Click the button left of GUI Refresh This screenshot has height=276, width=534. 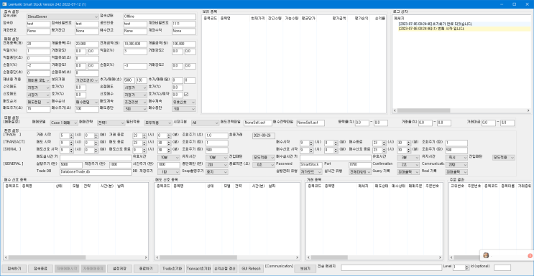click(x=225, y=269)
